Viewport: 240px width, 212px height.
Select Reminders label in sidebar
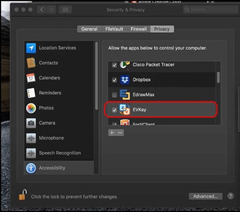(x=50, y=93)
